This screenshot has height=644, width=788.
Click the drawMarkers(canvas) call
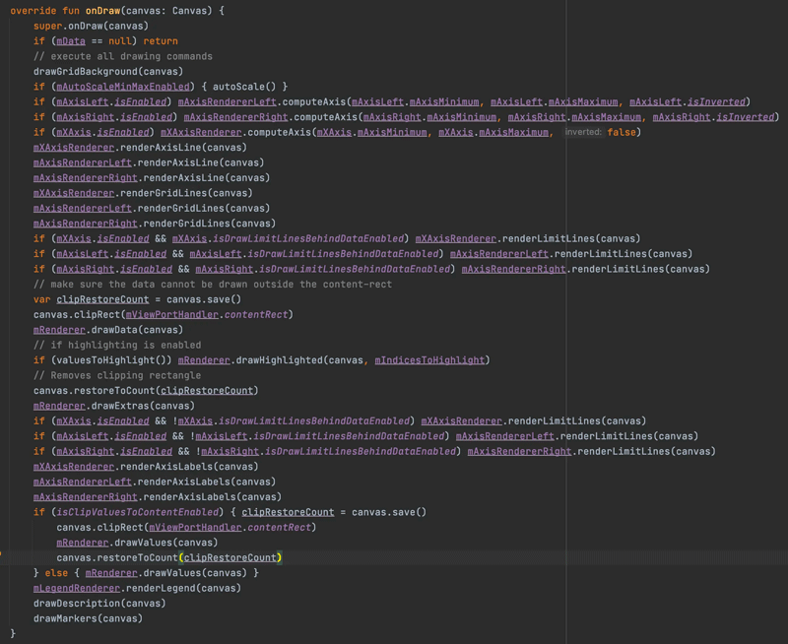pyautogui.click(x=88, y=618)
